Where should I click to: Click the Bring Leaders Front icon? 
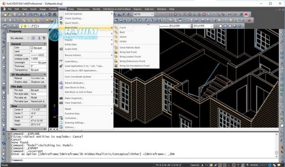(x=116, y=57)
